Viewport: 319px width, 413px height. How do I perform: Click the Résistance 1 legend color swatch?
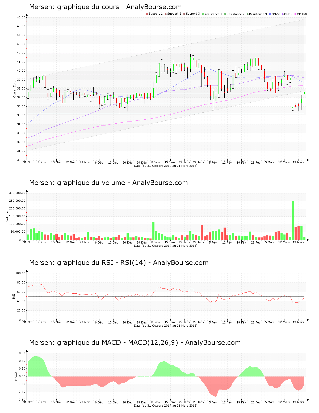coord(203,14)
